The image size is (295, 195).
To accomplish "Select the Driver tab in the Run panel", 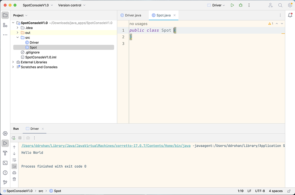I will (35, 129).
